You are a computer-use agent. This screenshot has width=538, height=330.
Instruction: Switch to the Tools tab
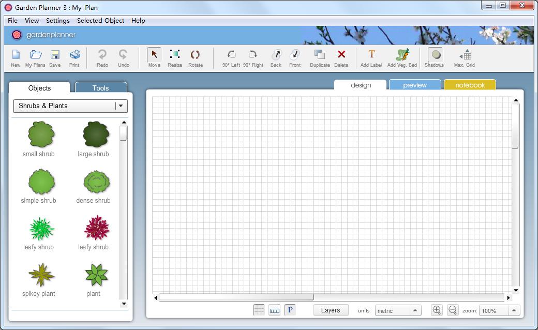point(100,88)
